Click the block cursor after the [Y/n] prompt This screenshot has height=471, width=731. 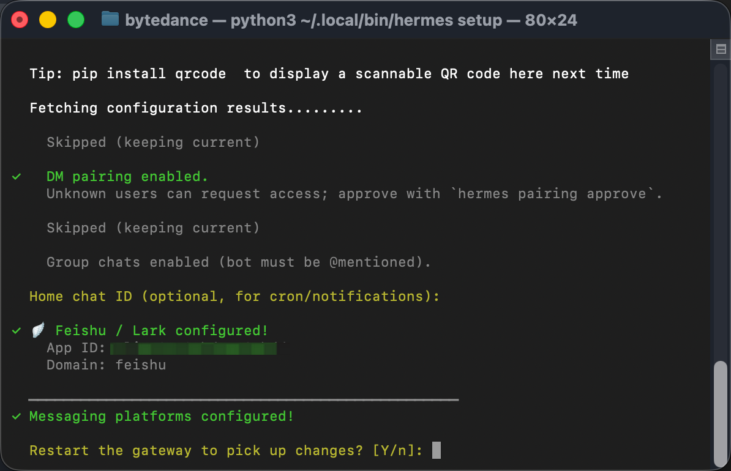pyautogui.click(x=436, y=451)
